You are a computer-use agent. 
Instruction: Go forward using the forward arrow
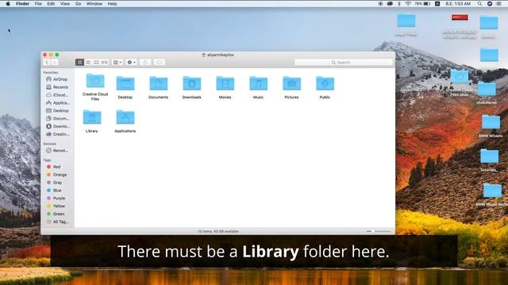click(55, 62)
